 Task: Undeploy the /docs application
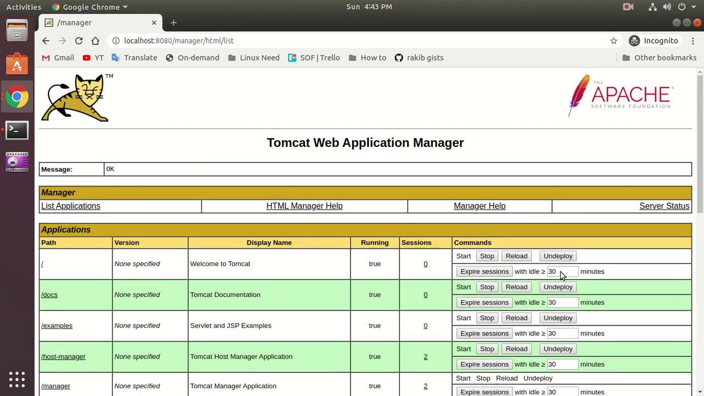(558, 287)
